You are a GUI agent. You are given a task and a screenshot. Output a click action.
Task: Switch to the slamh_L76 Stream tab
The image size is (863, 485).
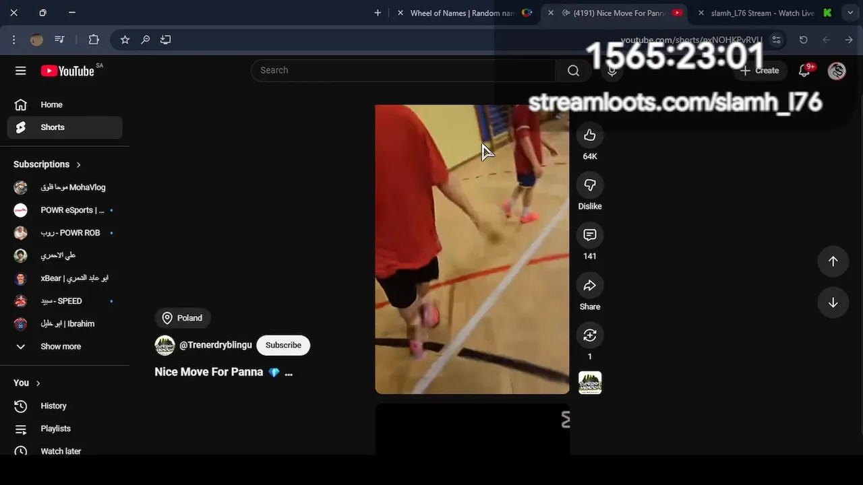pos(762,13)
